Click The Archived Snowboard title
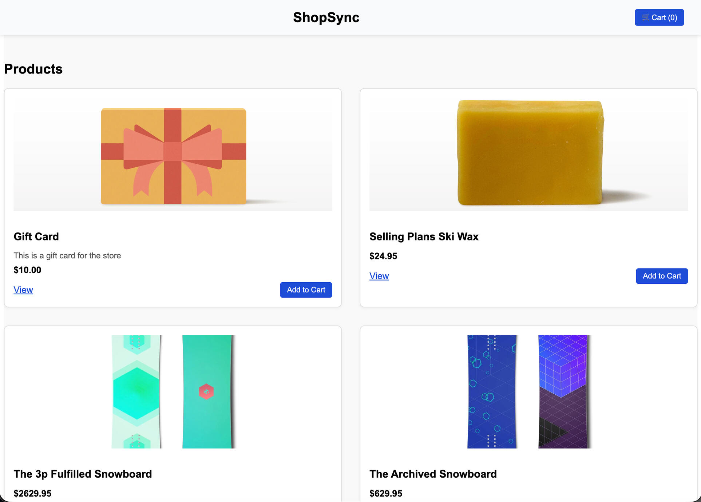Image resolution: width=701 pixels, height=502 pixels. tap(433, 474)
